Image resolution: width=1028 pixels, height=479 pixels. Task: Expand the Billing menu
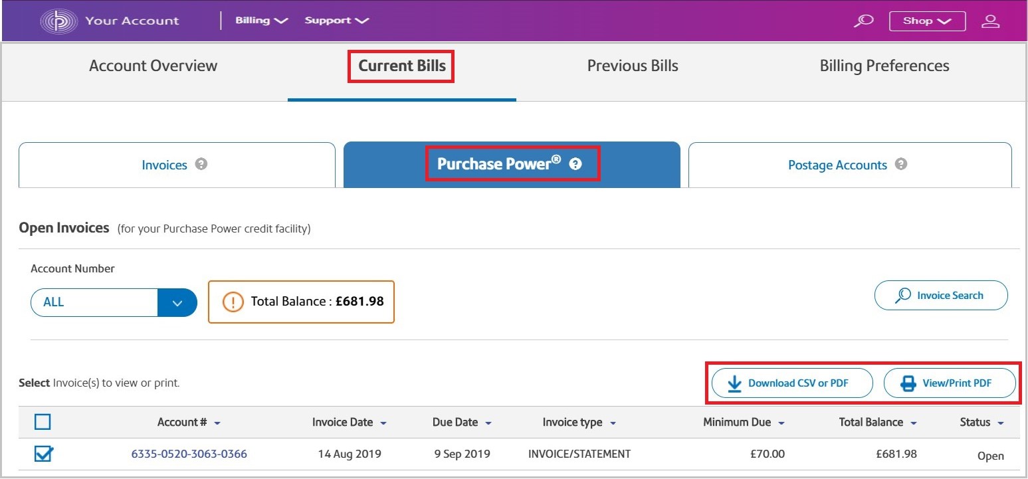[x=261, y=21]
